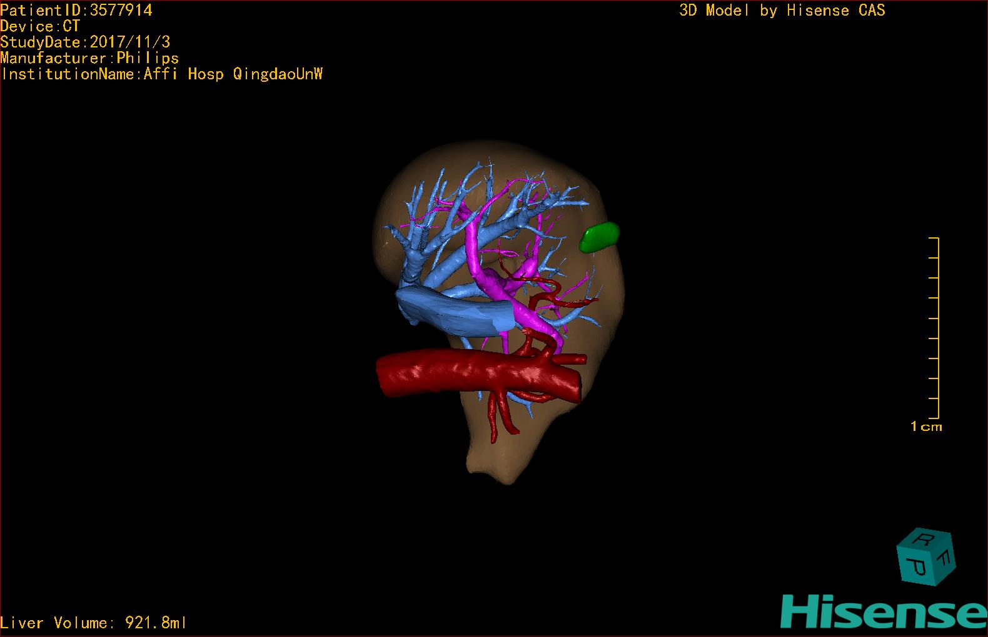Viewport: 988px width, 637px height.
Task: Click InstitutionName:Affi Hosp QingdaoUnW text
Action: (162, 74)
